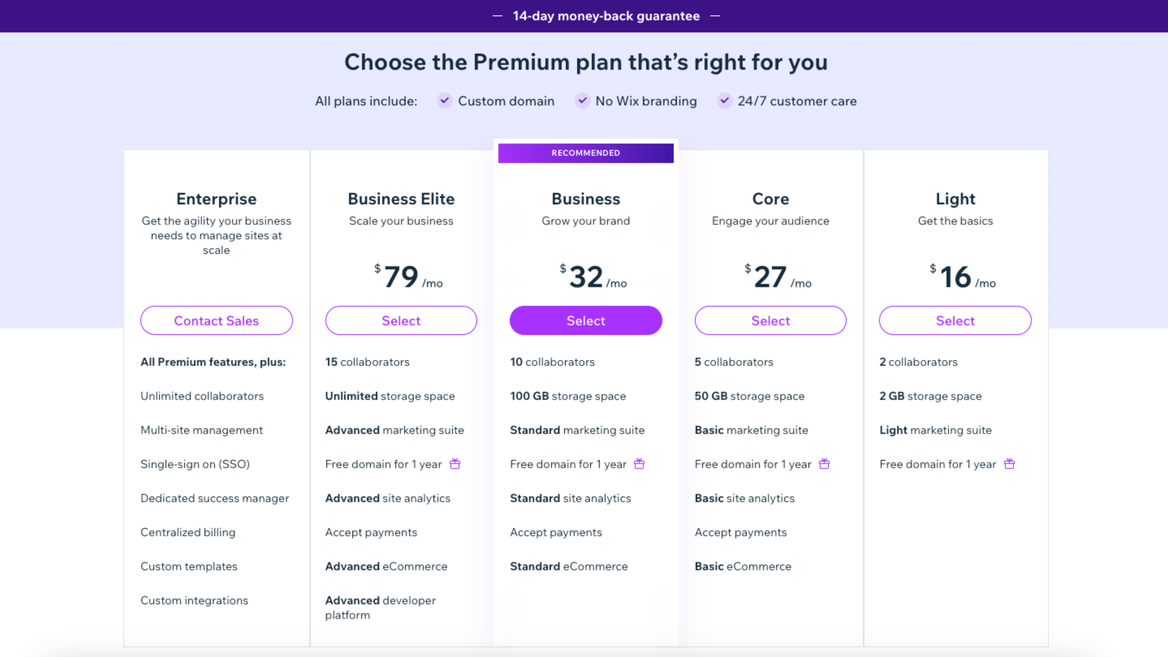Click the Custom domain checkmark icon
The image size is (1168, 657).
tap(444, 101)
